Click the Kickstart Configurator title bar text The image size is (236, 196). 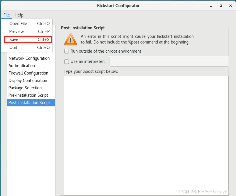point(118,6)
